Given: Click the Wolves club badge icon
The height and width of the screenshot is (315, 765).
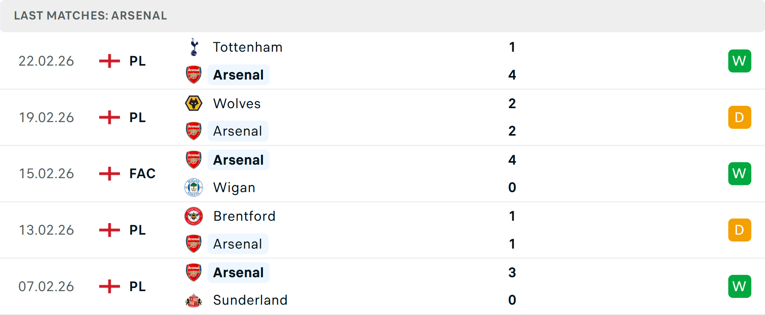Looking at the screenshot, I should coord(194,103).
